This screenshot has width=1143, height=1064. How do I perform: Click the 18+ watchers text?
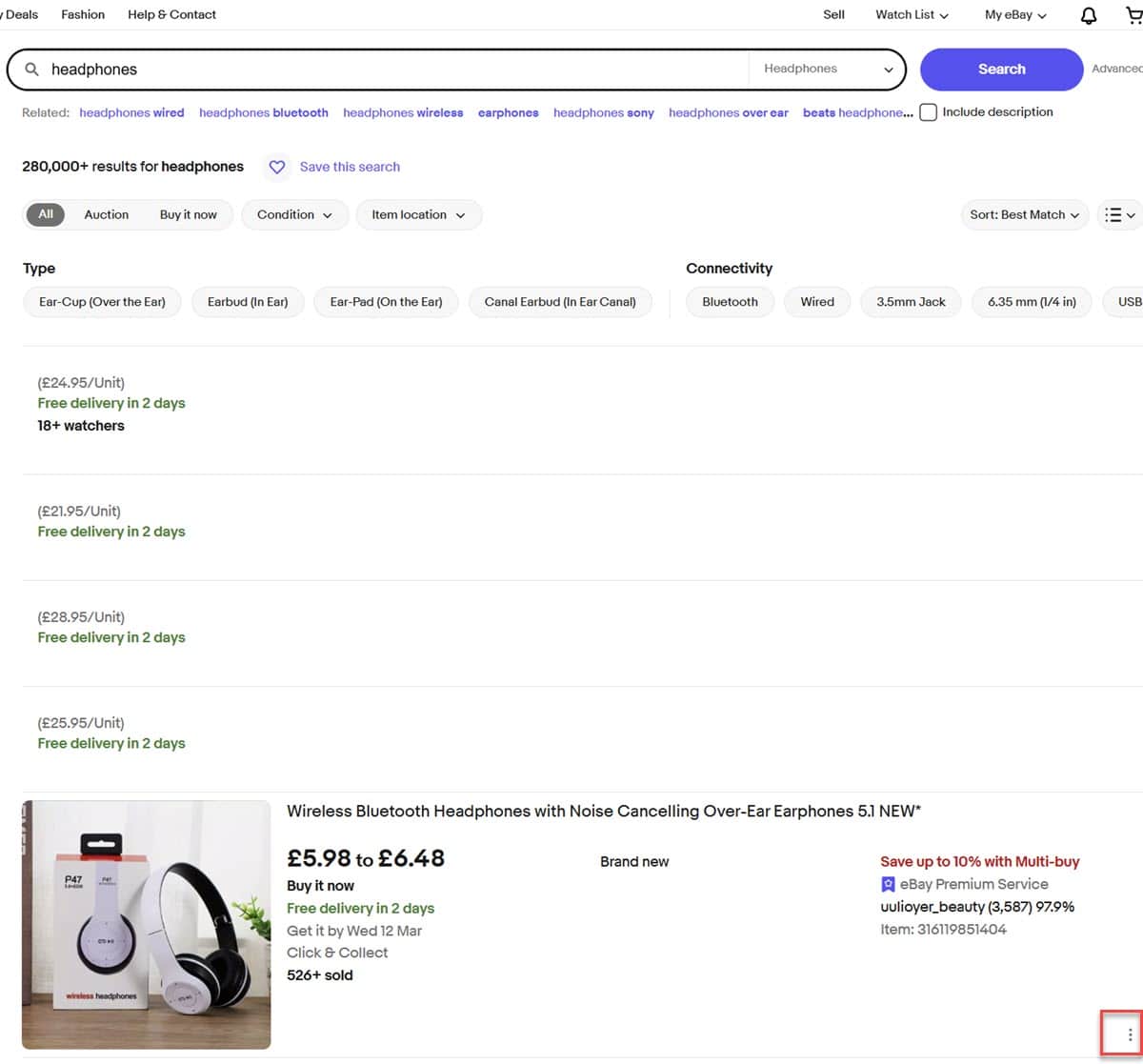81,426
